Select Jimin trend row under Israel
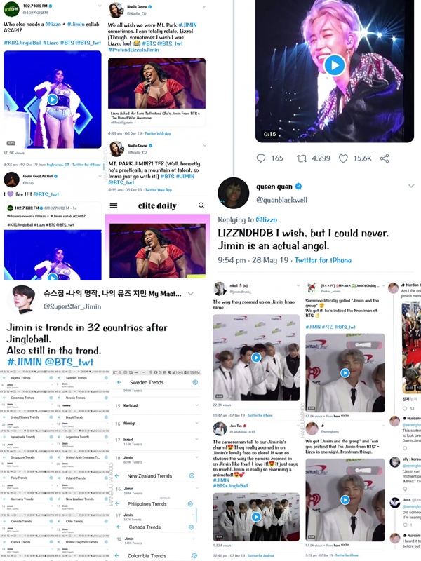The image size is (421, 561). point(156,459)
